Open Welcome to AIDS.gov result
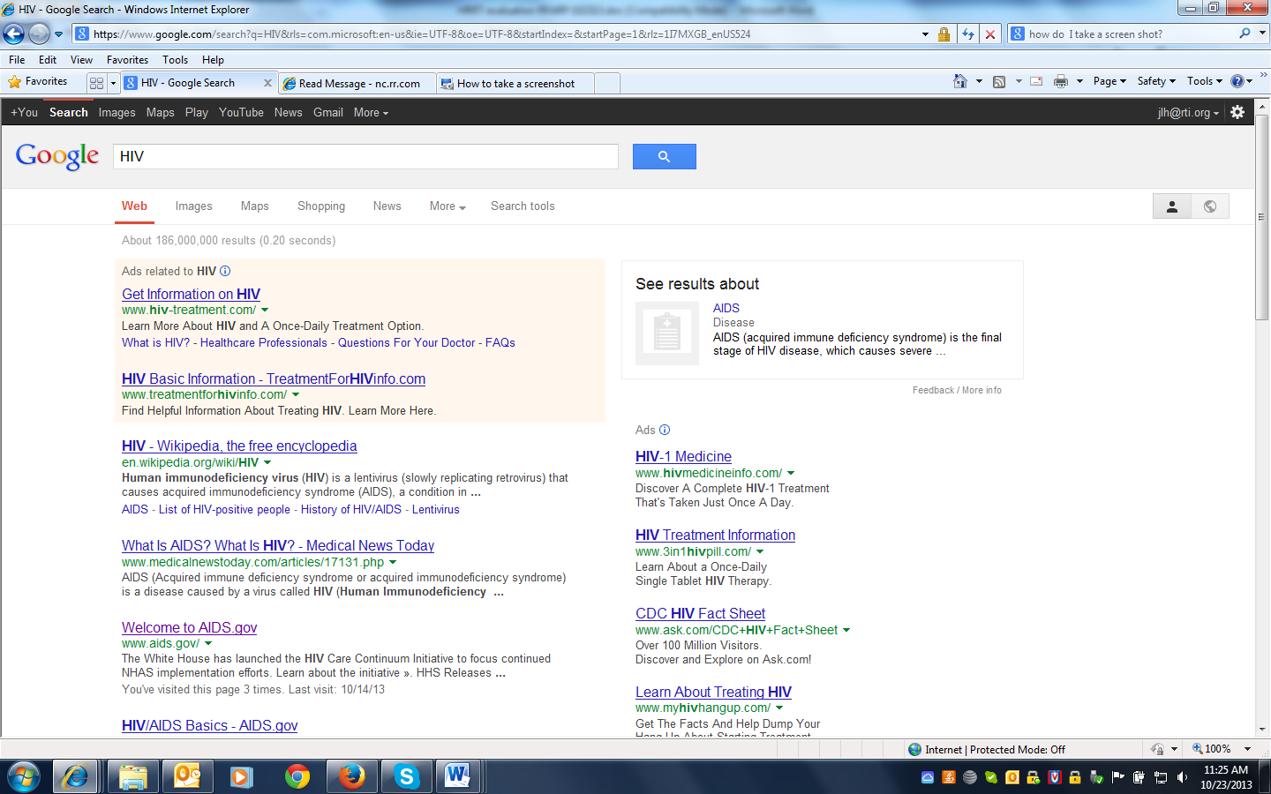The height and width of the screenshot is (794, 1271). pos(189,627)
